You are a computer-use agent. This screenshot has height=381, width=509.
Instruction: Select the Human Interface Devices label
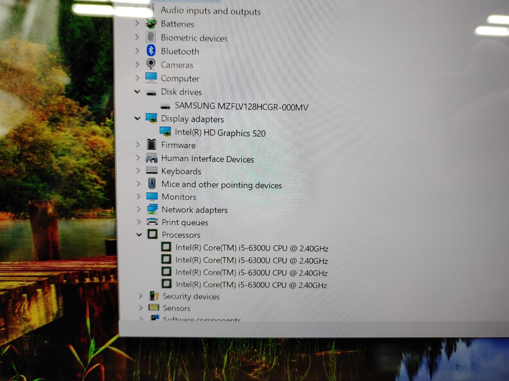pos(208,159)
